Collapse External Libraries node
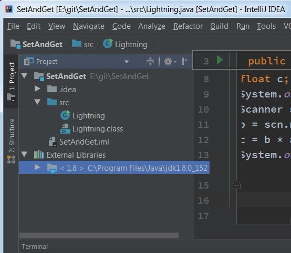 [24, 154]
